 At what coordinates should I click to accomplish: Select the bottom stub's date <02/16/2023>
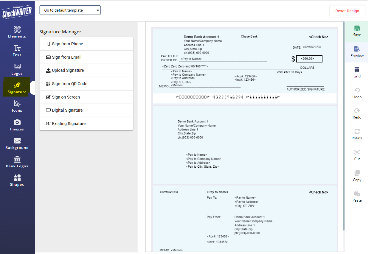169,192
